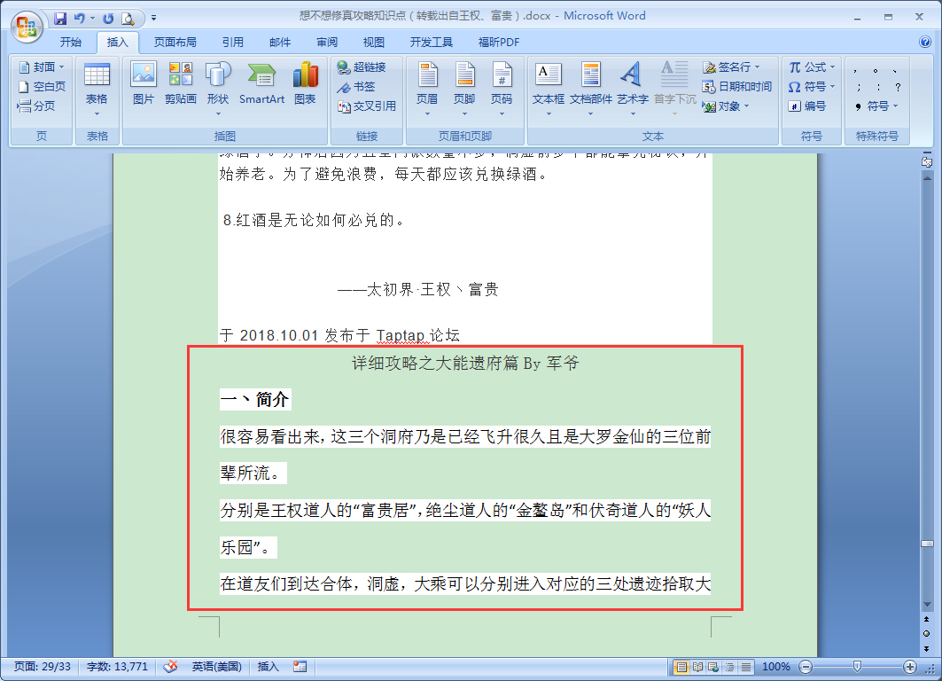Insert a hyperlink via 超链接
Viewport: 942px width, 681px height.
click(361, 66)
